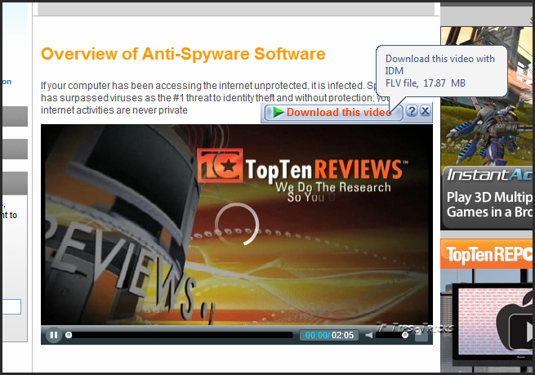Viewport: 535px width, 375px height.
Task: Click the video seek bar handle
Action: coord(69,335)
